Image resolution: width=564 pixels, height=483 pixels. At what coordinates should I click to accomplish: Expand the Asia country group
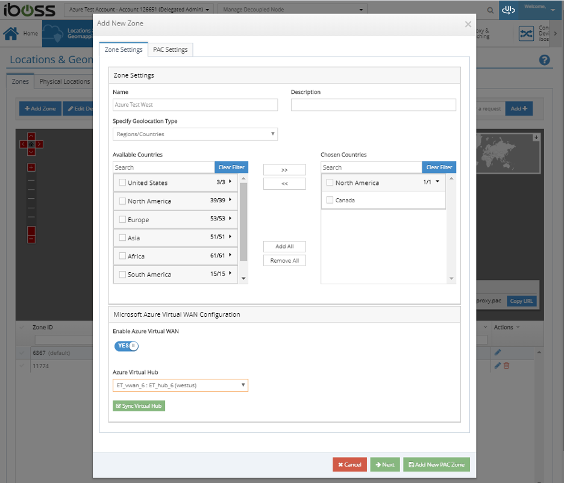(x=230, y=237)
